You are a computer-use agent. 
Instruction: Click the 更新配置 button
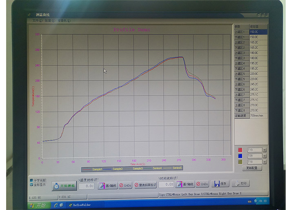[x=252, y=168]
